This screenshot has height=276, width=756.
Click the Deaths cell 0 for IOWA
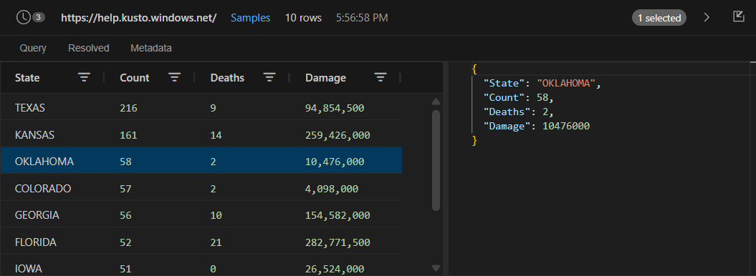pos(213,269)
